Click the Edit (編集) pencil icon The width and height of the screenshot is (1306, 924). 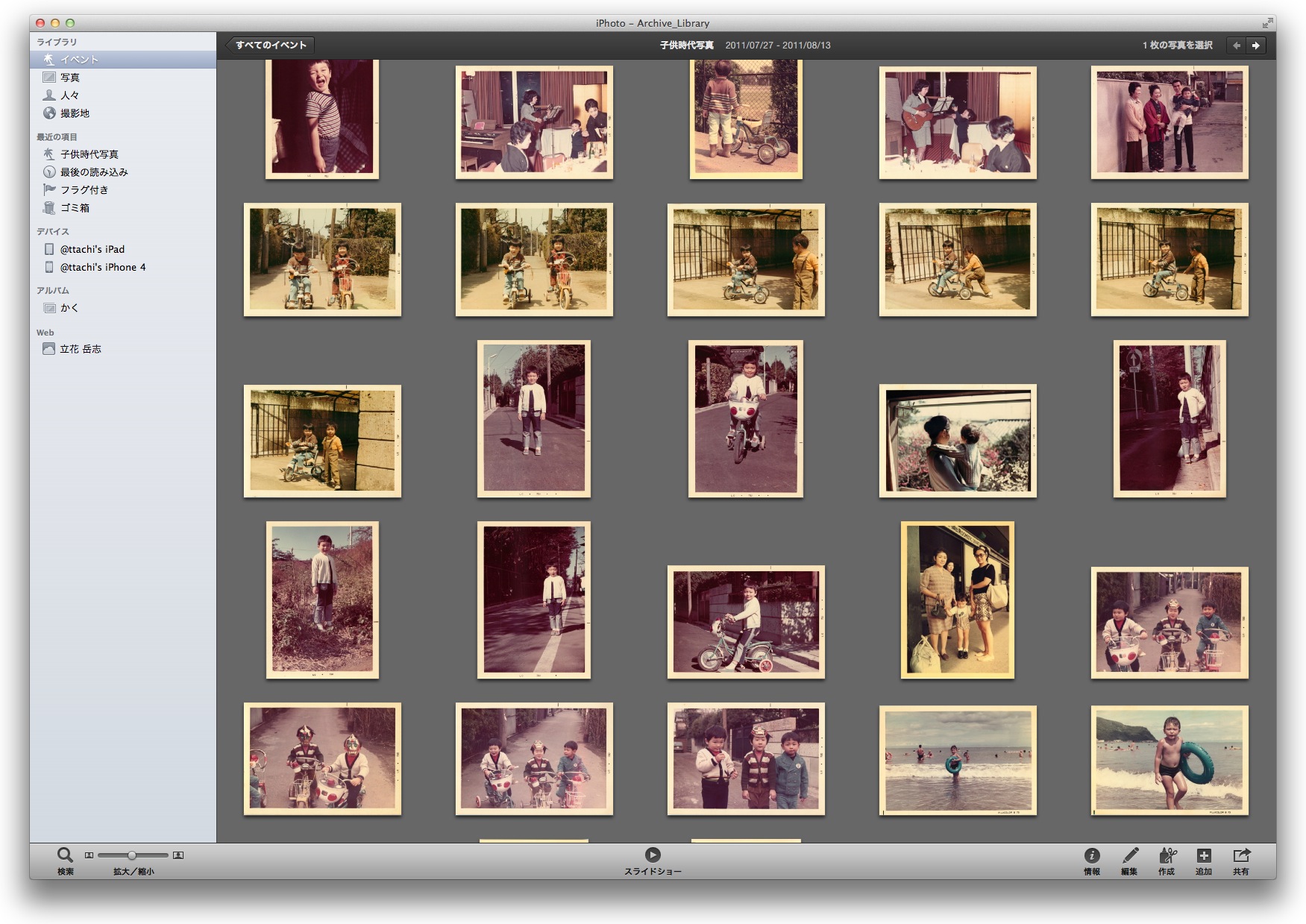pos(1129,856)
